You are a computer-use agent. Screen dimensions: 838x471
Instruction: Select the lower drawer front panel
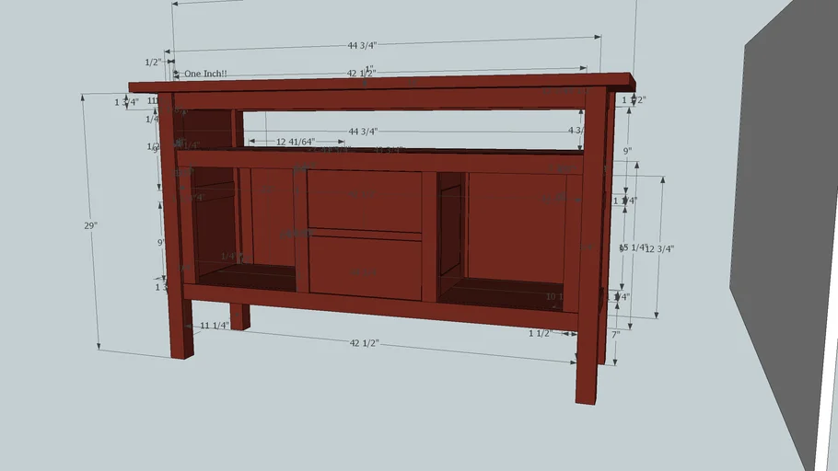364,267
